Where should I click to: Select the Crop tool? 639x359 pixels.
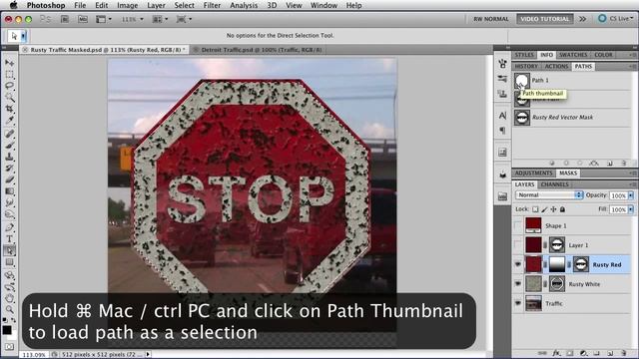click(9, 109)
